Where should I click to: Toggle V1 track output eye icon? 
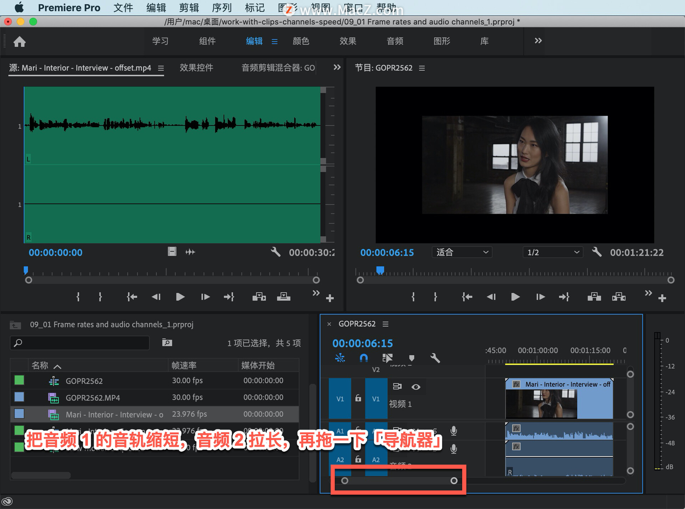(x=416, y=387)
